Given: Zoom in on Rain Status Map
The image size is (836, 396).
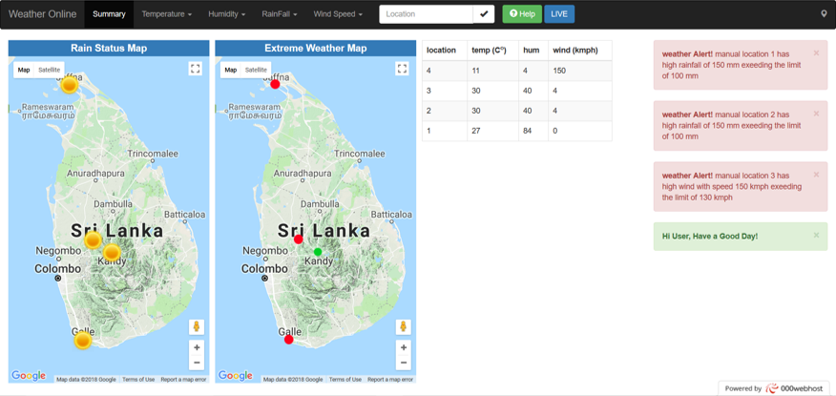Looking at the screenshot, I should 197,347.
